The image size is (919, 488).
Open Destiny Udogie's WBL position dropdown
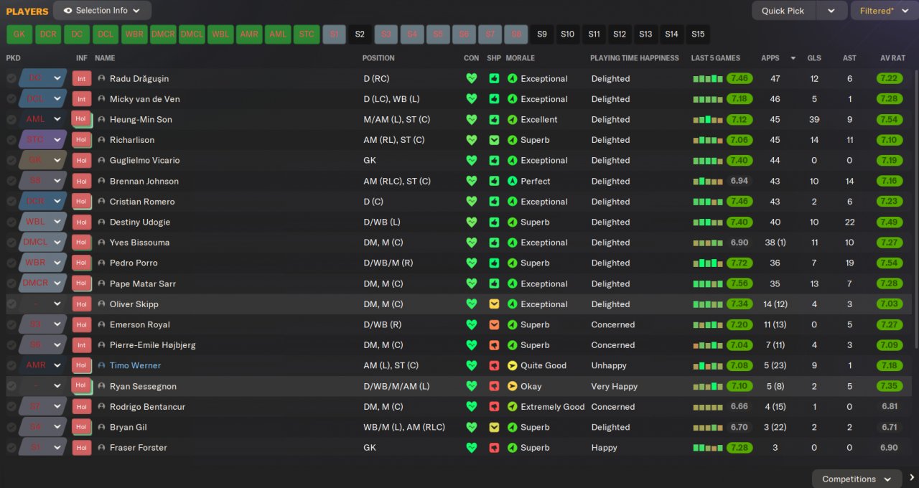coord(43,222)
